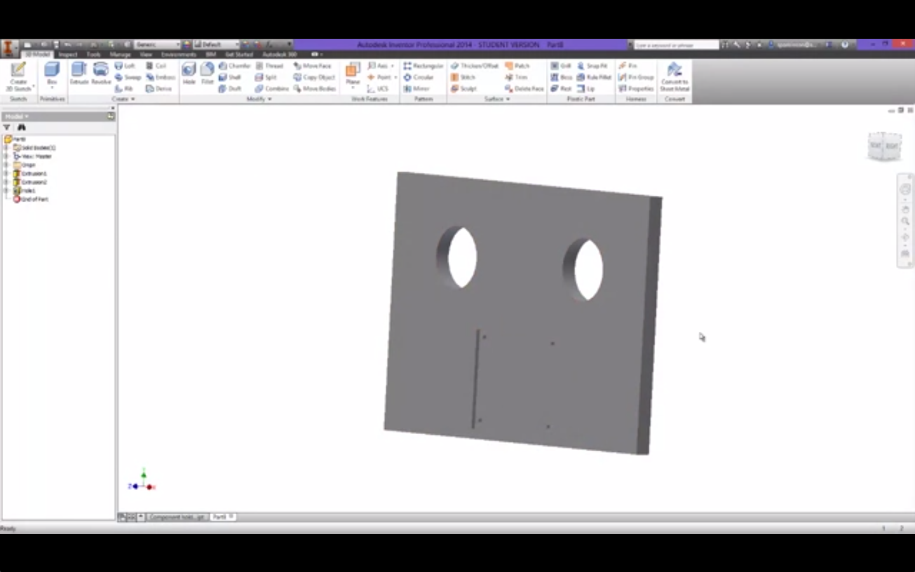
Task: Select the Thicken/Offset tool
Action: point(475,66)
